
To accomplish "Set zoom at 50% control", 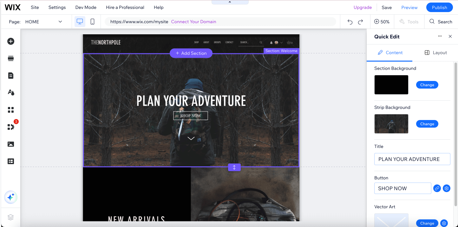I will coord(382,22).
